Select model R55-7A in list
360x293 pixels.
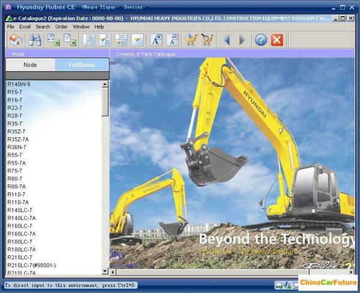pyautogui.click(x=16, y=163)
